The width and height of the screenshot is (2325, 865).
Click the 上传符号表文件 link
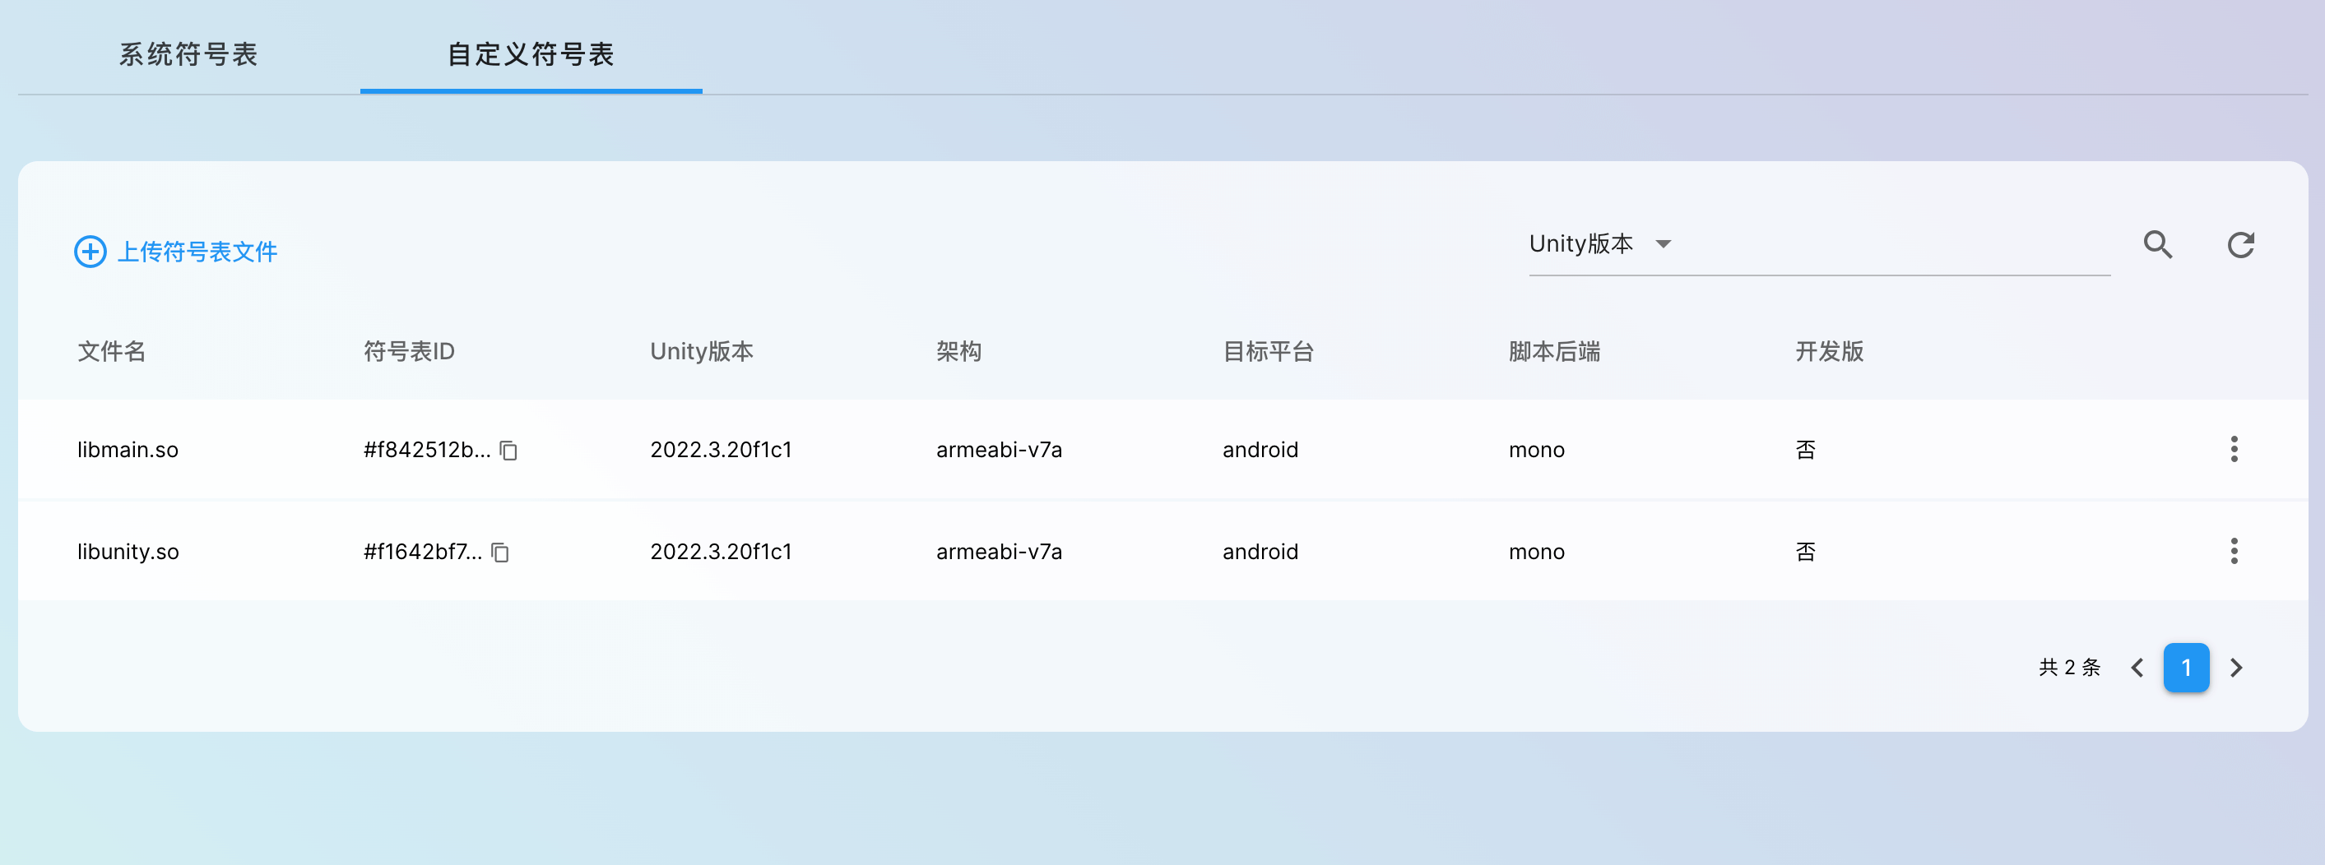[197, 252]
